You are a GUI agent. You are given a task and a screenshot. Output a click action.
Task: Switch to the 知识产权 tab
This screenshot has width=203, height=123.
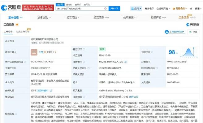[x=158, y=18]
